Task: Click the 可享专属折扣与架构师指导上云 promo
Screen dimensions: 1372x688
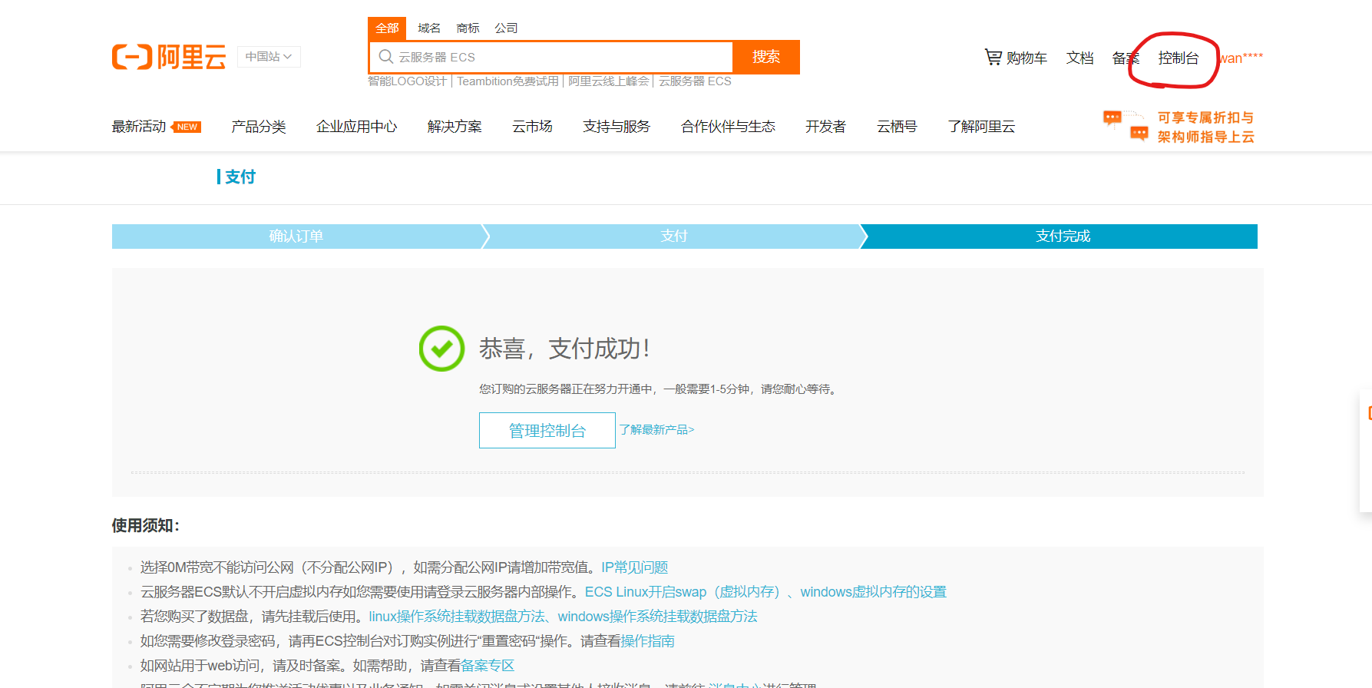Action: [1205, 127]
